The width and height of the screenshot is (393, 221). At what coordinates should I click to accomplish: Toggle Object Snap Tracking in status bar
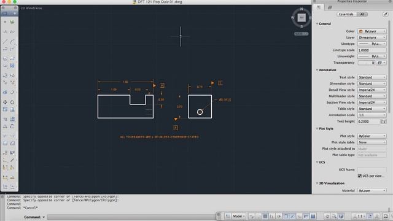292,216
